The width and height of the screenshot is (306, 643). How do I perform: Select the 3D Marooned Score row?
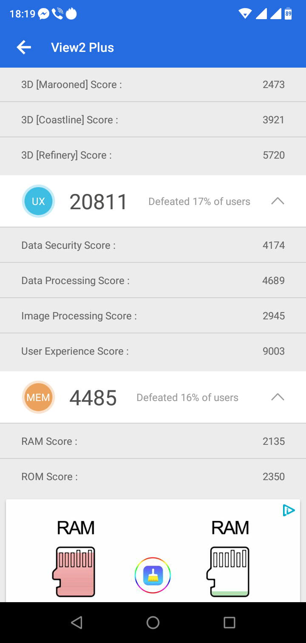pyautogui.click(x=153, y=84)
